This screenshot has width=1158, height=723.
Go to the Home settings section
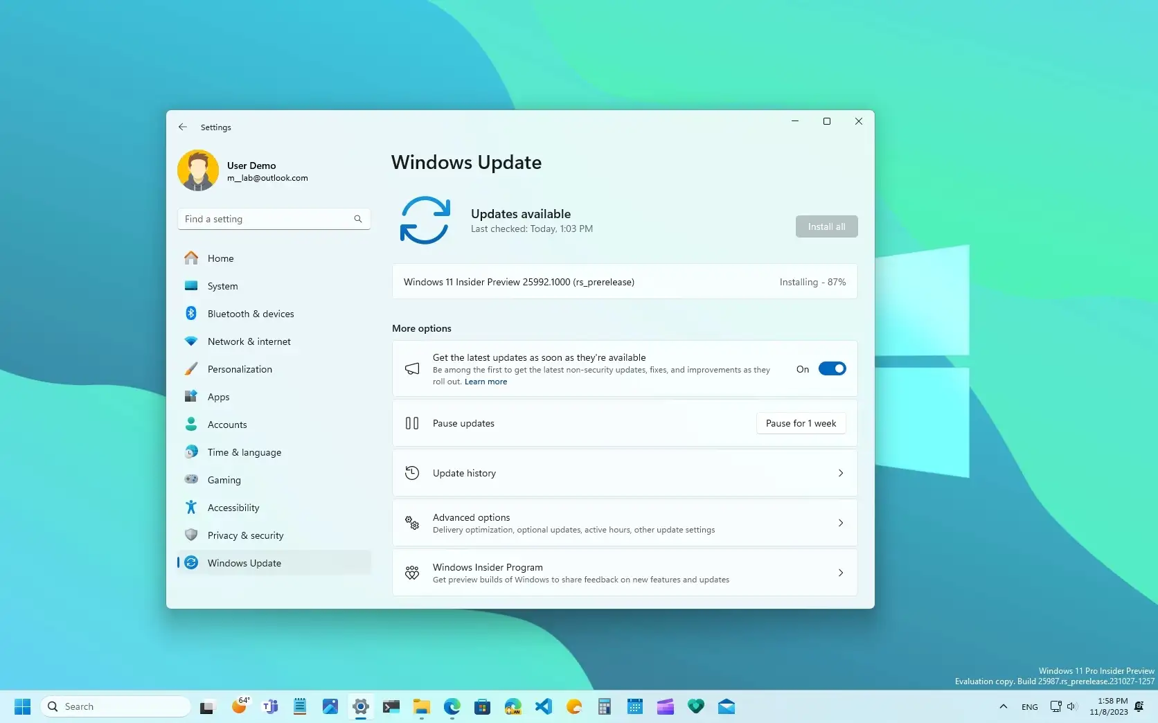point(220,258)
